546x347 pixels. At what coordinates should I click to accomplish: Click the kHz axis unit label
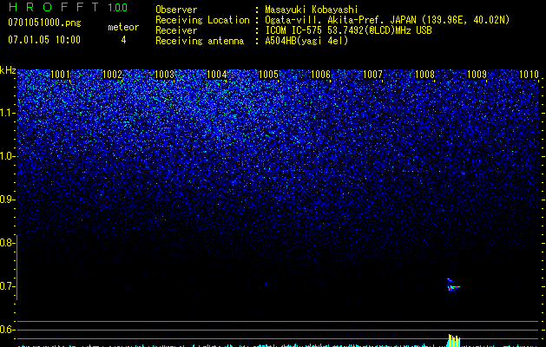click(x=8, y=70)
